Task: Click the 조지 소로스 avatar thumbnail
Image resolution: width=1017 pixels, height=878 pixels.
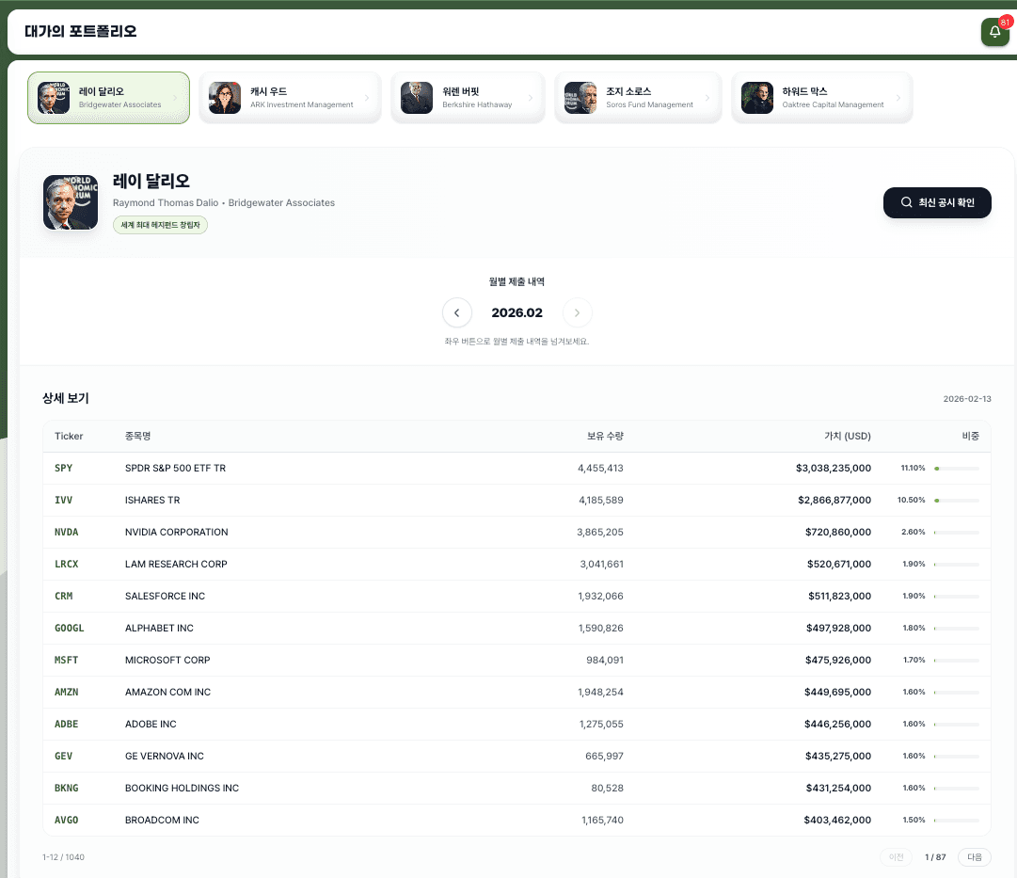Action: (x=580, y=98)
